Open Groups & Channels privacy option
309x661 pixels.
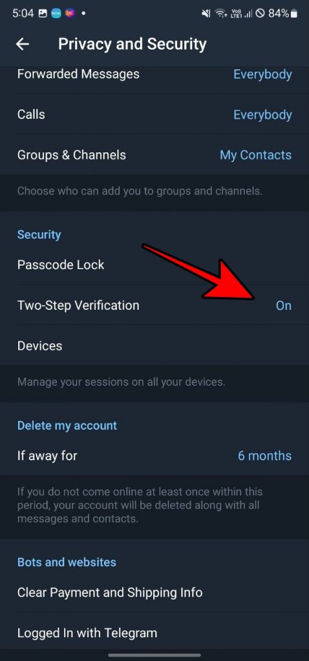(154, 155)
